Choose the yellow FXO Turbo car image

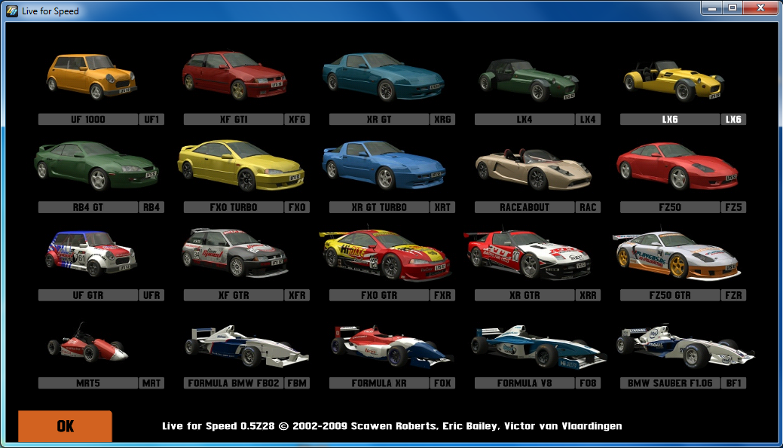point(240,165)
